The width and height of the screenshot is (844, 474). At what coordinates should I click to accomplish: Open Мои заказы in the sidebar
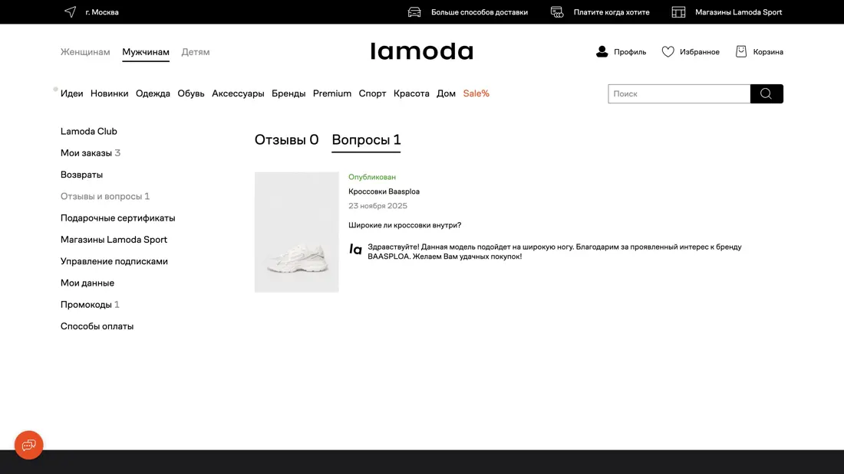pos(86,153)
